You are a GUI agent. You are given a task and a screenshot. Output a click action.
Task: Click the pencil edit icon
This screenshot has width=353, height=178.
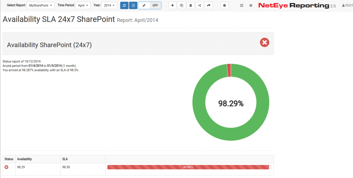[x=144, y=6]
